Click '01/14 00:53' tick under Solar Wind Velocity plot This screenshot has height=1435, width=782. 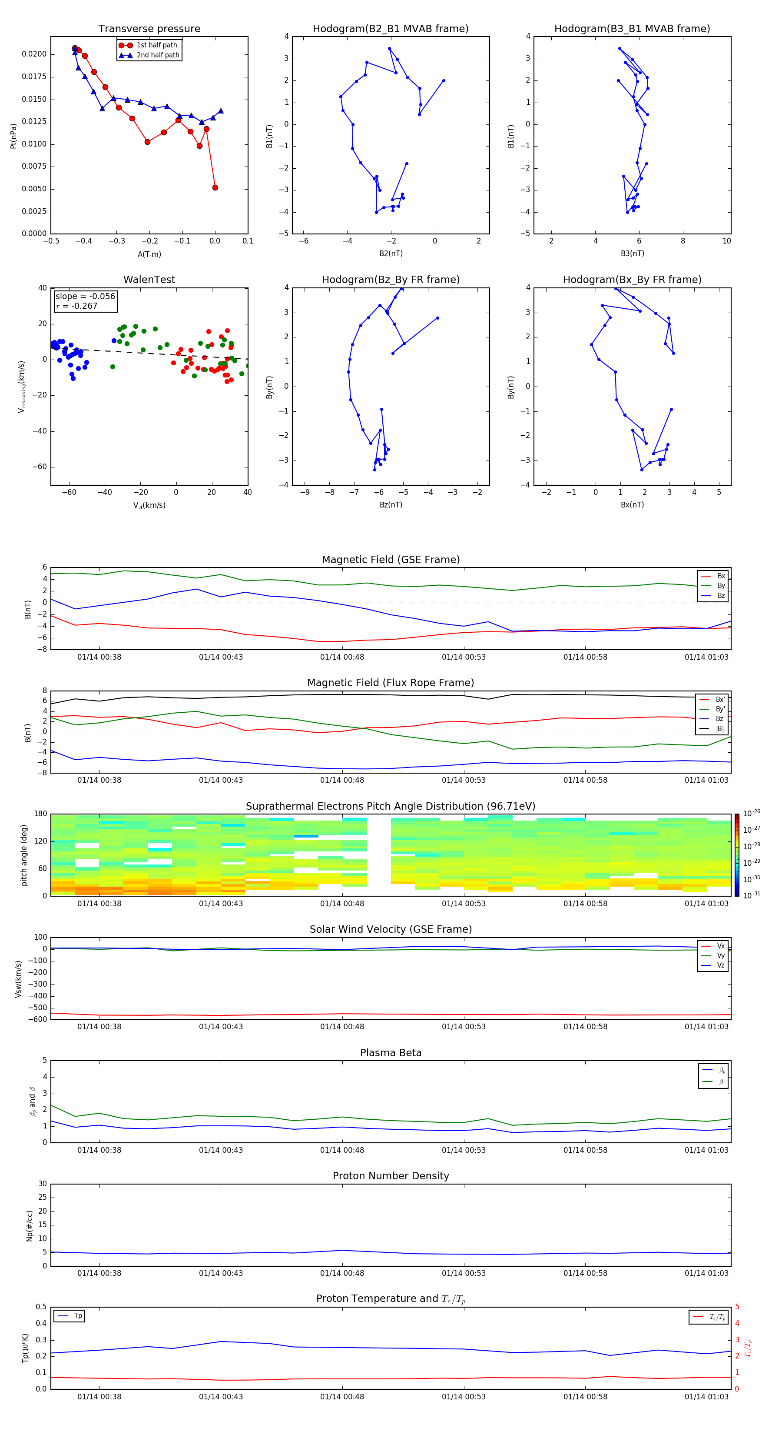(464, 1027)
